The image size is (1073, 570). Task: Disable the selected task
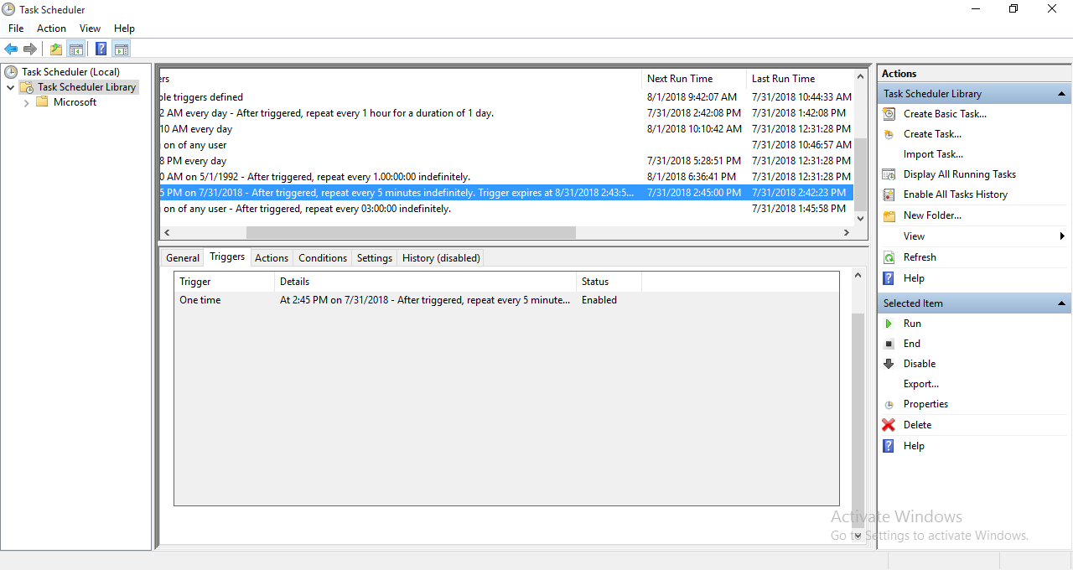tap(889, 363)
